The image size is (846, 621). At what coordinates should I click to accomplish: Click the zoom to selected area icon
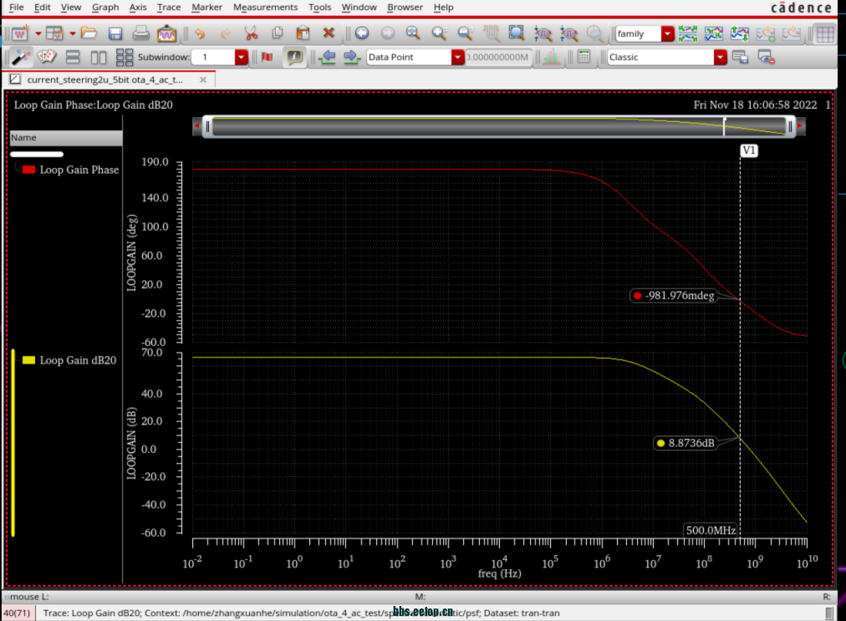pyautogui.click(x=517, y=33)
